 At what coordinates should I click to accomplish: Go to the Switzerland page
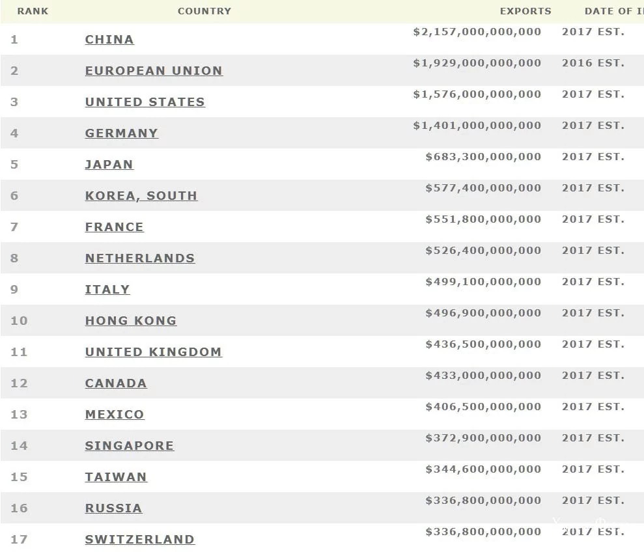click(x=140, y=540)
